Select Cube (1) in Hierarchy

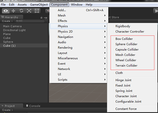(24, 46)
